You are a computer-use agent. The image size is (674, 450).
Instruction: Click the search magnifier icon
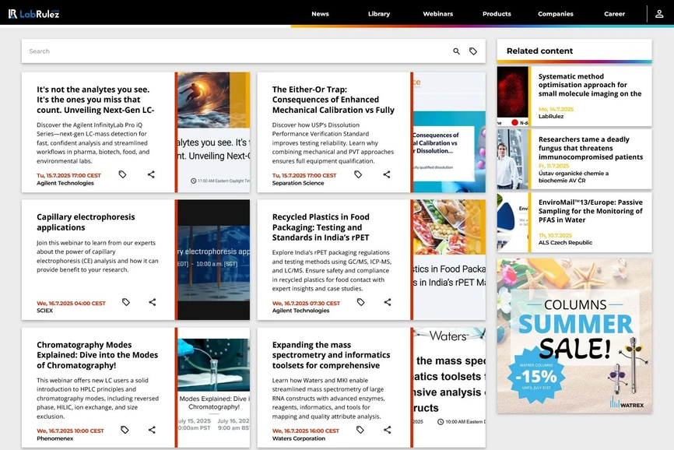(x=457, y=51)
